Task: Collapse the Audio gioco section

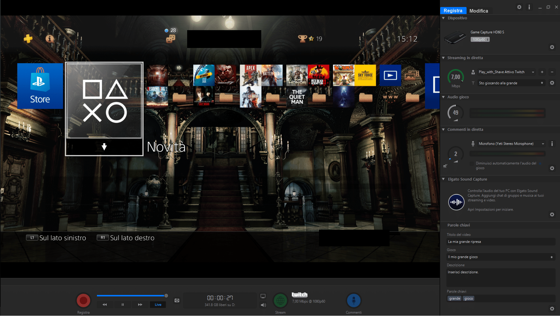Action: click(443, 97)
